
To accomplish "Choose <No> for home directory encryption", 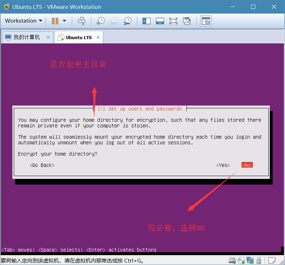I will click(247, 165).
